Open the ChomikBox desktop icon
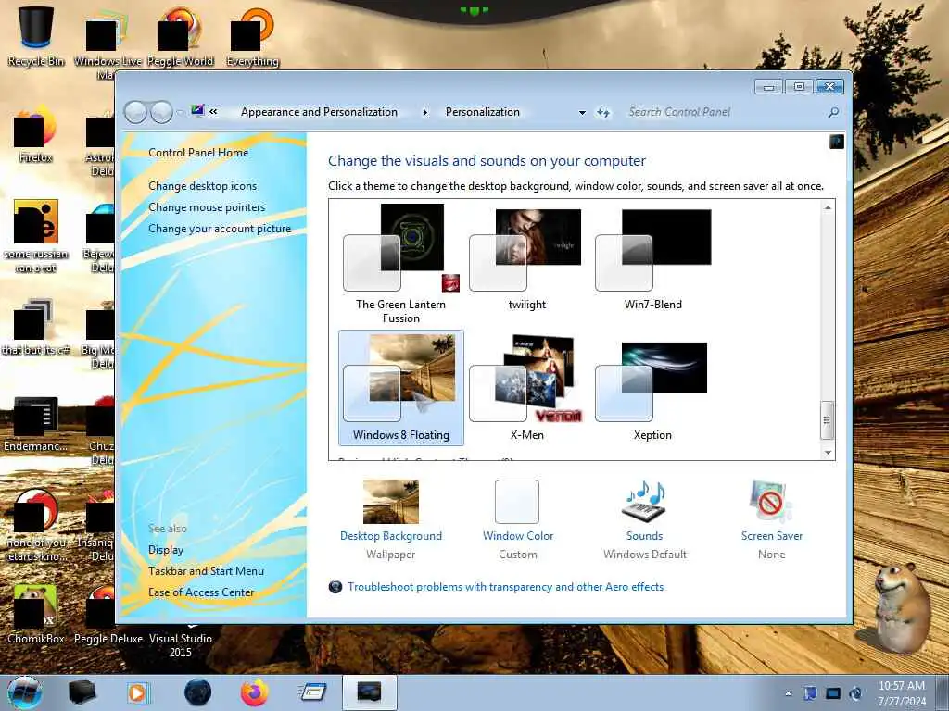Screen dimensions: 949x711 pyautogui.click(x=36, y=614)
